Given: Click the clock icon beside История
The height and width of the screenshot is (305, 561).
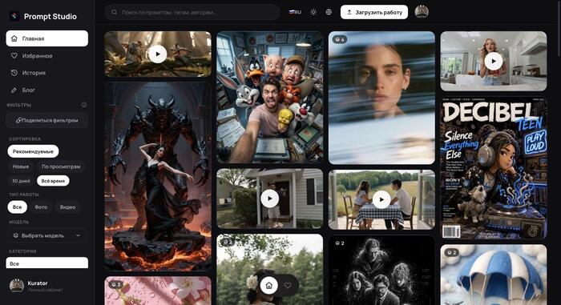Looking at the screenshot, I should 14,73.
